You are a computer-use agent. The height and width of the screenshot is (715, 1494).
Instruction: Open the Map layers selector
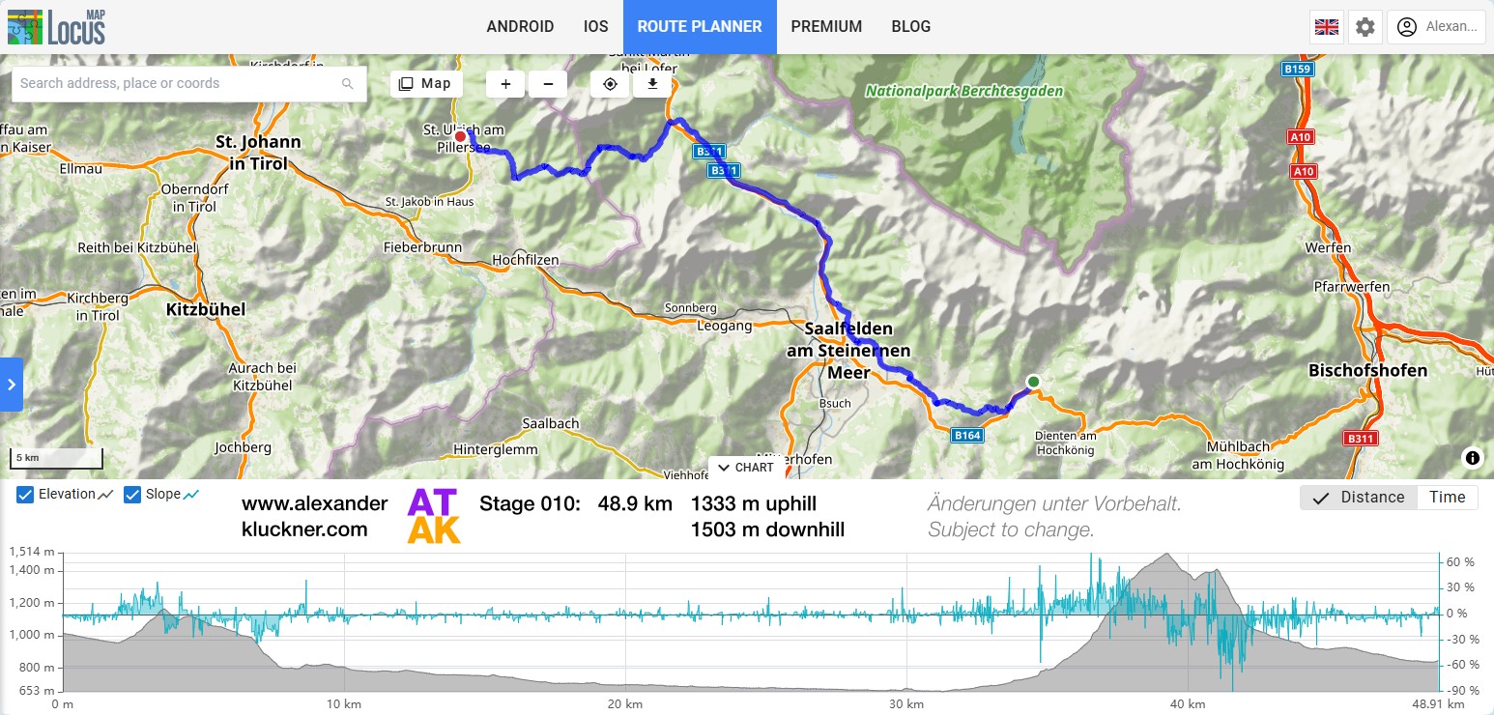click(426, 84)
